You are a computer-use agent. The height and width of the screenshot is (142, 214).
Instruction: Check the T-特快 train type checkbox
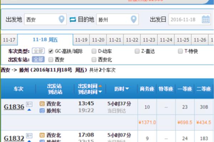[180, 51]
